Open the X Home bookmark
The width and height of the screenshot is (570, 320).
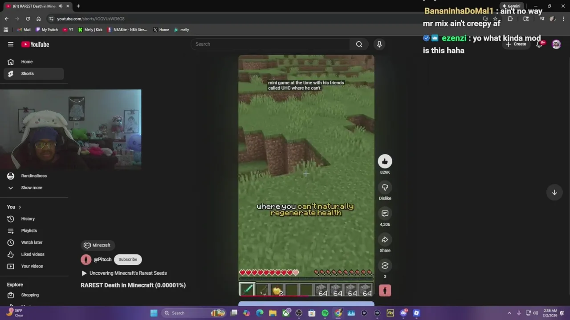(x=161, y=30)
